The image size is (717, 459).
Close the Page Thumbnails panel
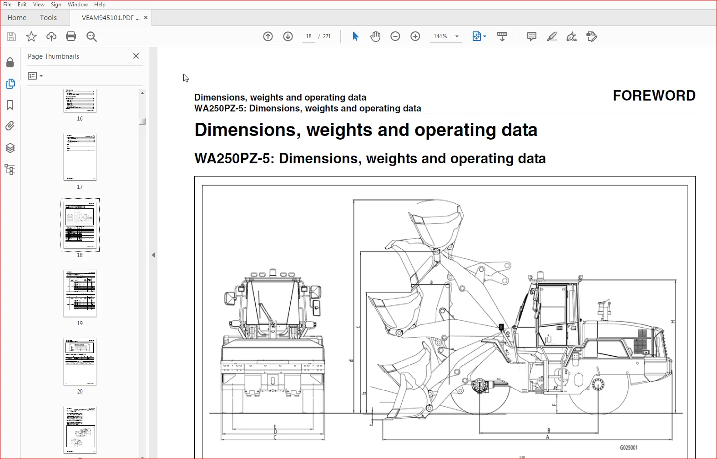click(136, 56)
